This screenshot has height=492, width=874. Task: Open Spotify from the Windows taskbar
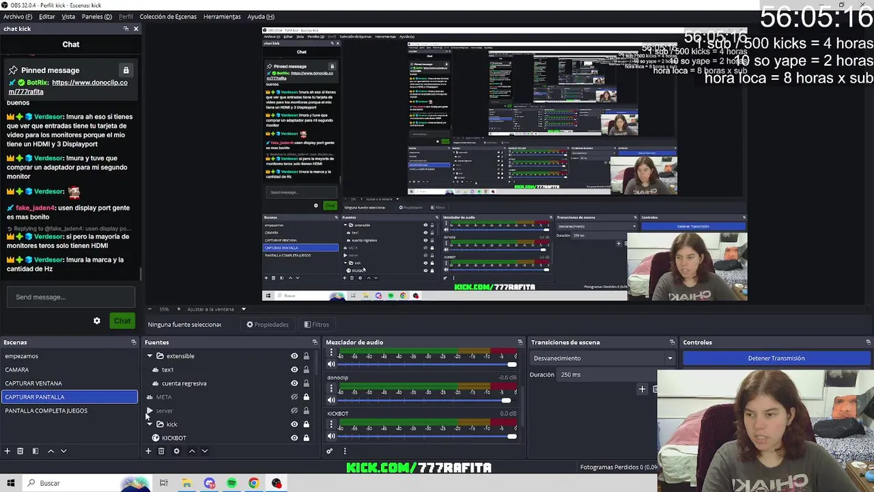click(231, 483)
